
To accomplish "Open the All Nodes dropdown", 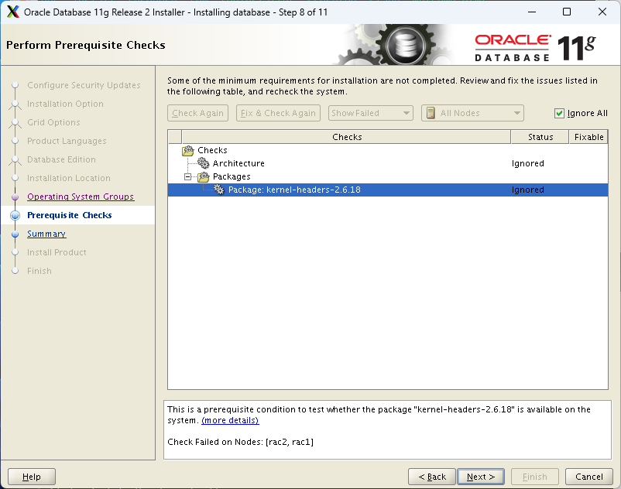I will (x=472, y=113).
